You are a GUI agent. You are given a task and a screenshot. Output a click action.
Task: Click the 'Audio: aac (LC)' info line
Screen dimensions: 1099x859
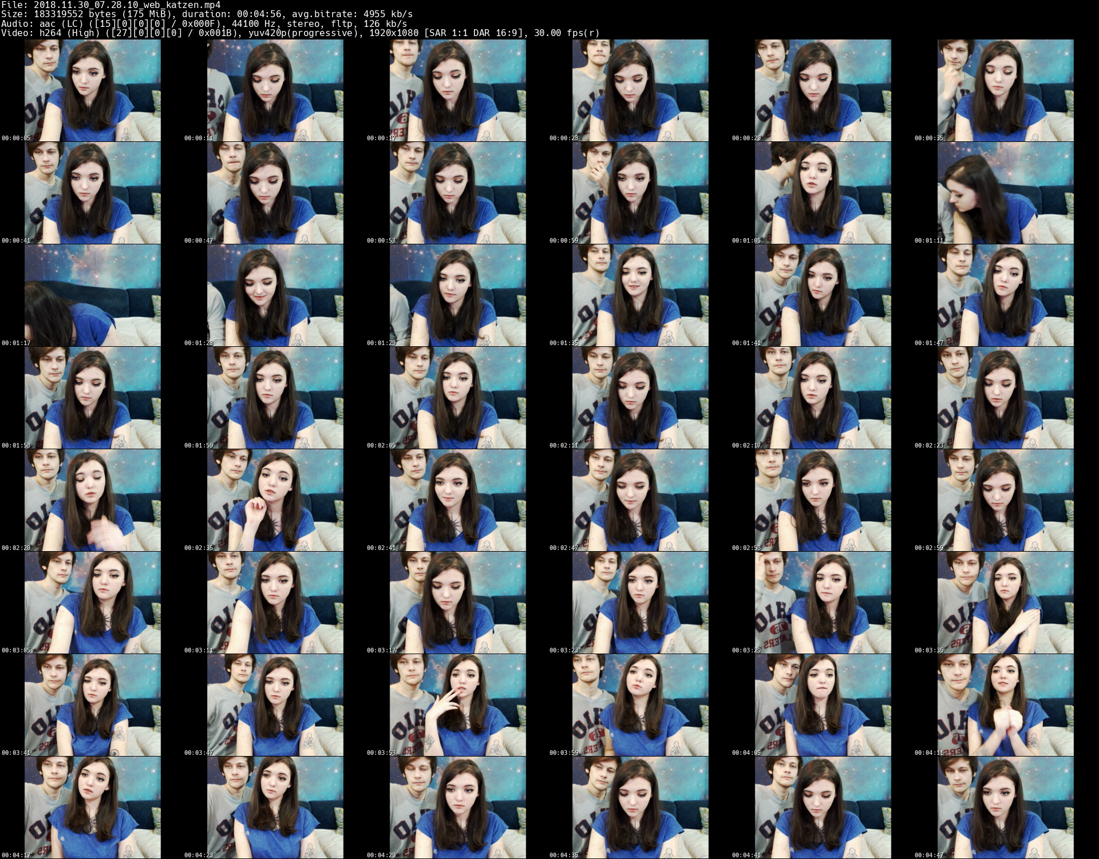[x=204, y=23]
